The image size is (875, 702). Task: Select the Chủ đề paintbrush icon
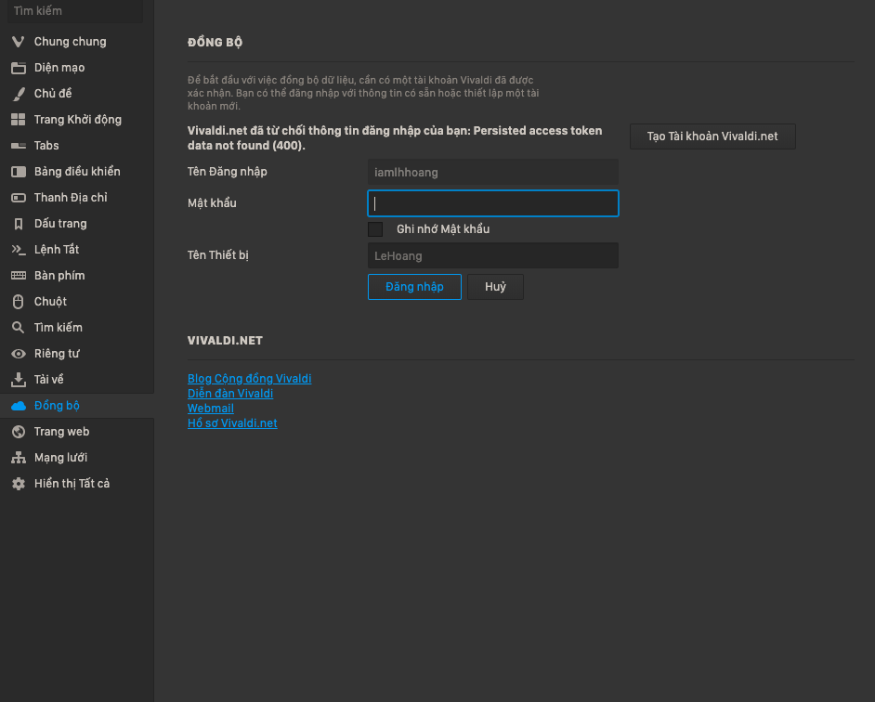[18, 94]
